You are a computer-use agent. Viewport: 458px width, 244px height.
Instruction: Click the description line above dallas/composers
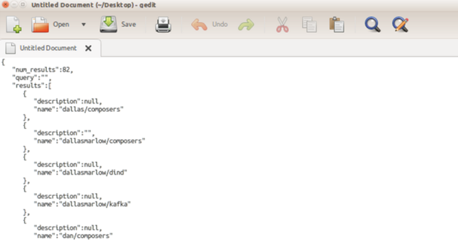(x=68, y=102)
